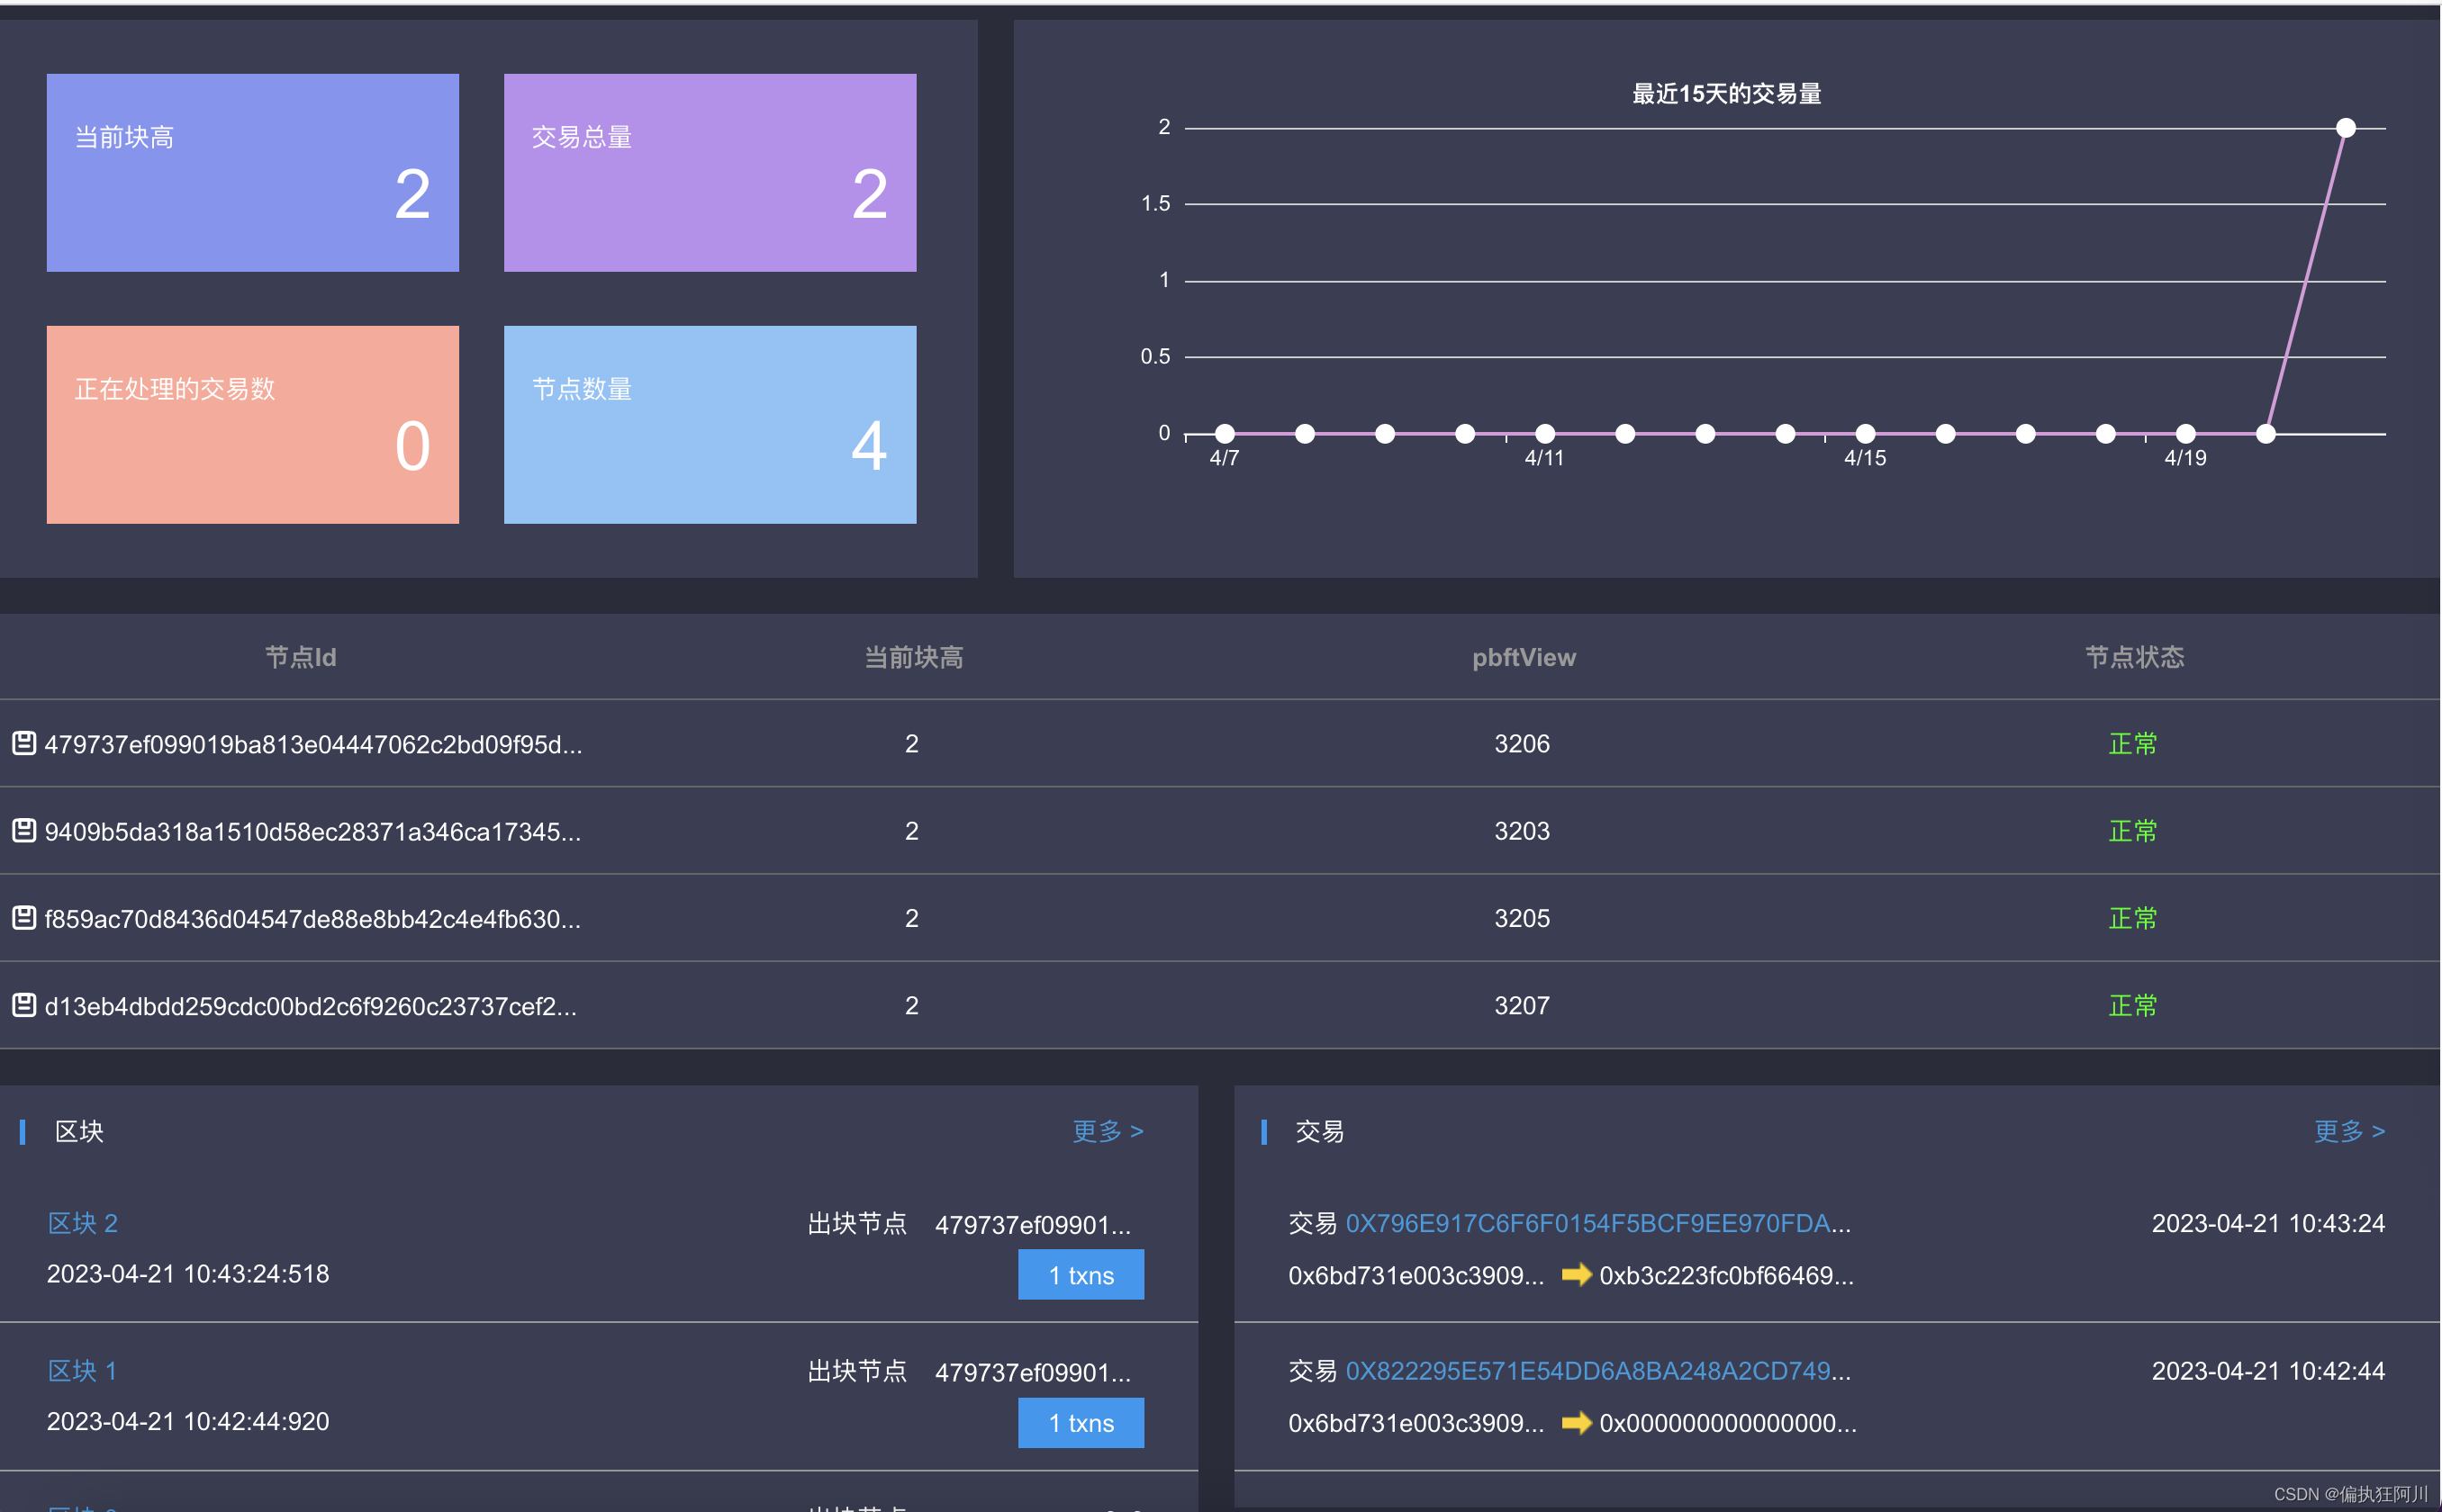The width and height of the screenshot is (2442, 1512).
Task: Click the icon beside node f859ac70d8436d04...
Action: tap(24, 917)
